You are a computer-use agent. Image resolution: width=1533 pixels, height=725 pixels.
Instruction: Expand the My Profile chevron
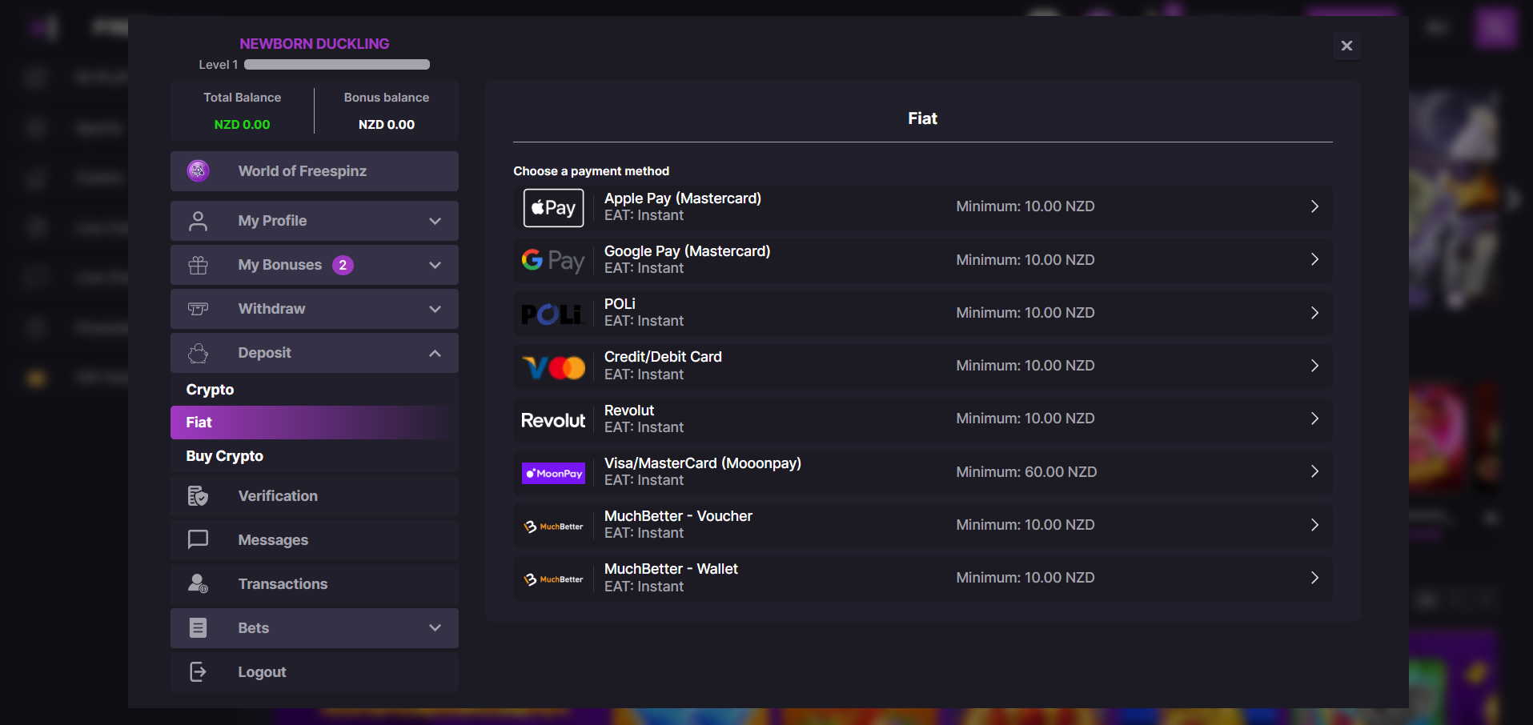[x=435, y=221]
